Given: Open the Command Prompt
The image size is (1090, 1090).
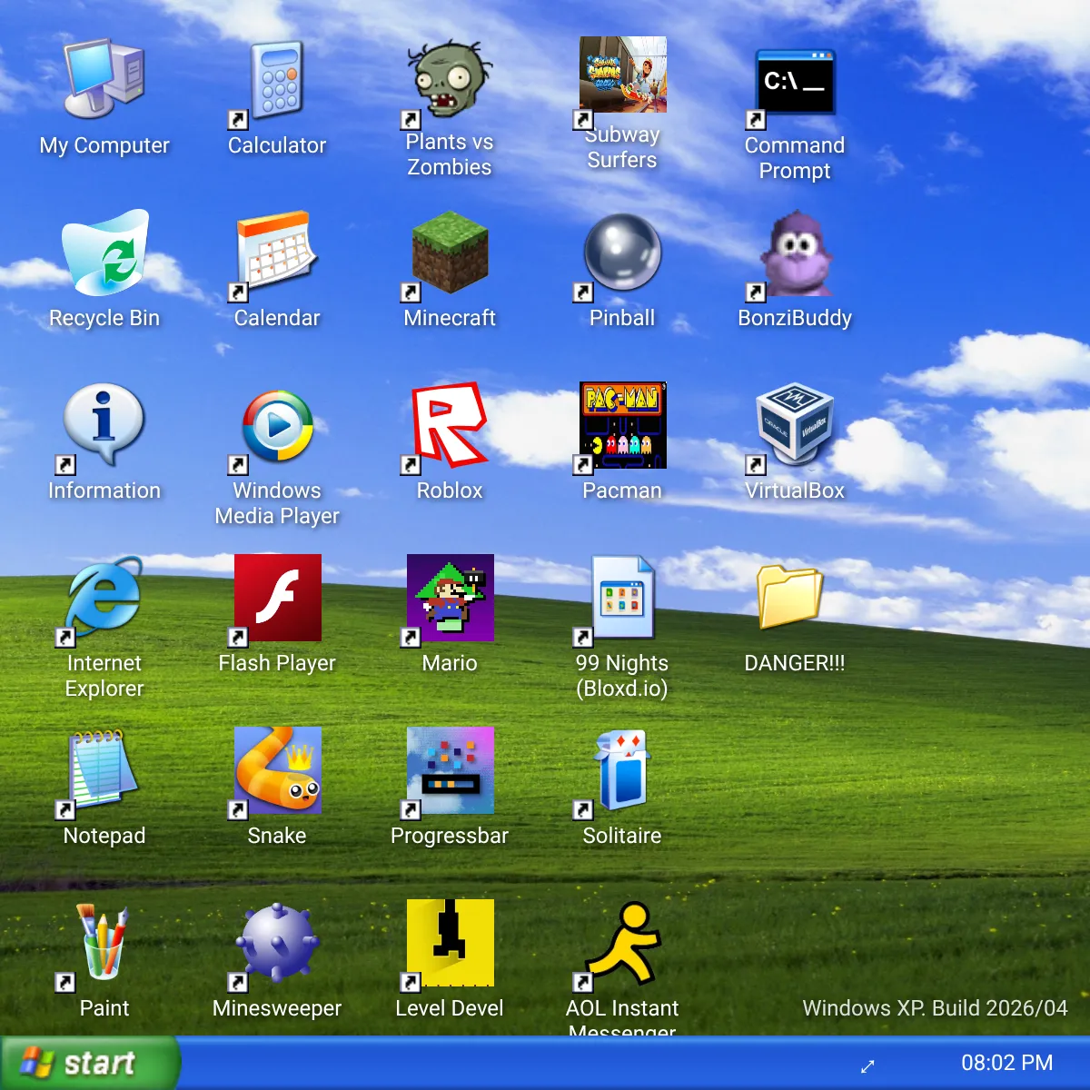Looking at the screenshot, I should pyautogui.click(x=794, y=82).
